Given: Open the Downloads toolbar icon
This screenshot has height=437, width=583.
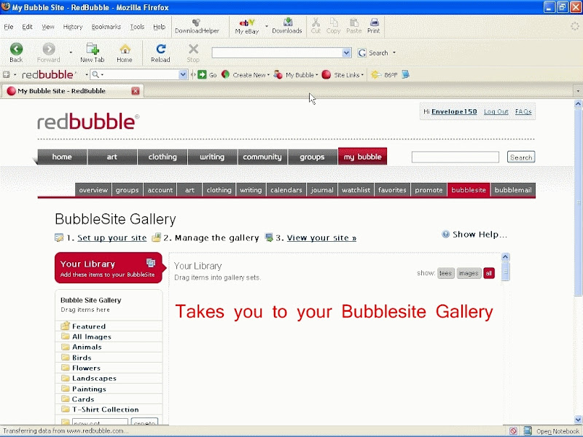Looking at the screenshot, I should 287,26.
